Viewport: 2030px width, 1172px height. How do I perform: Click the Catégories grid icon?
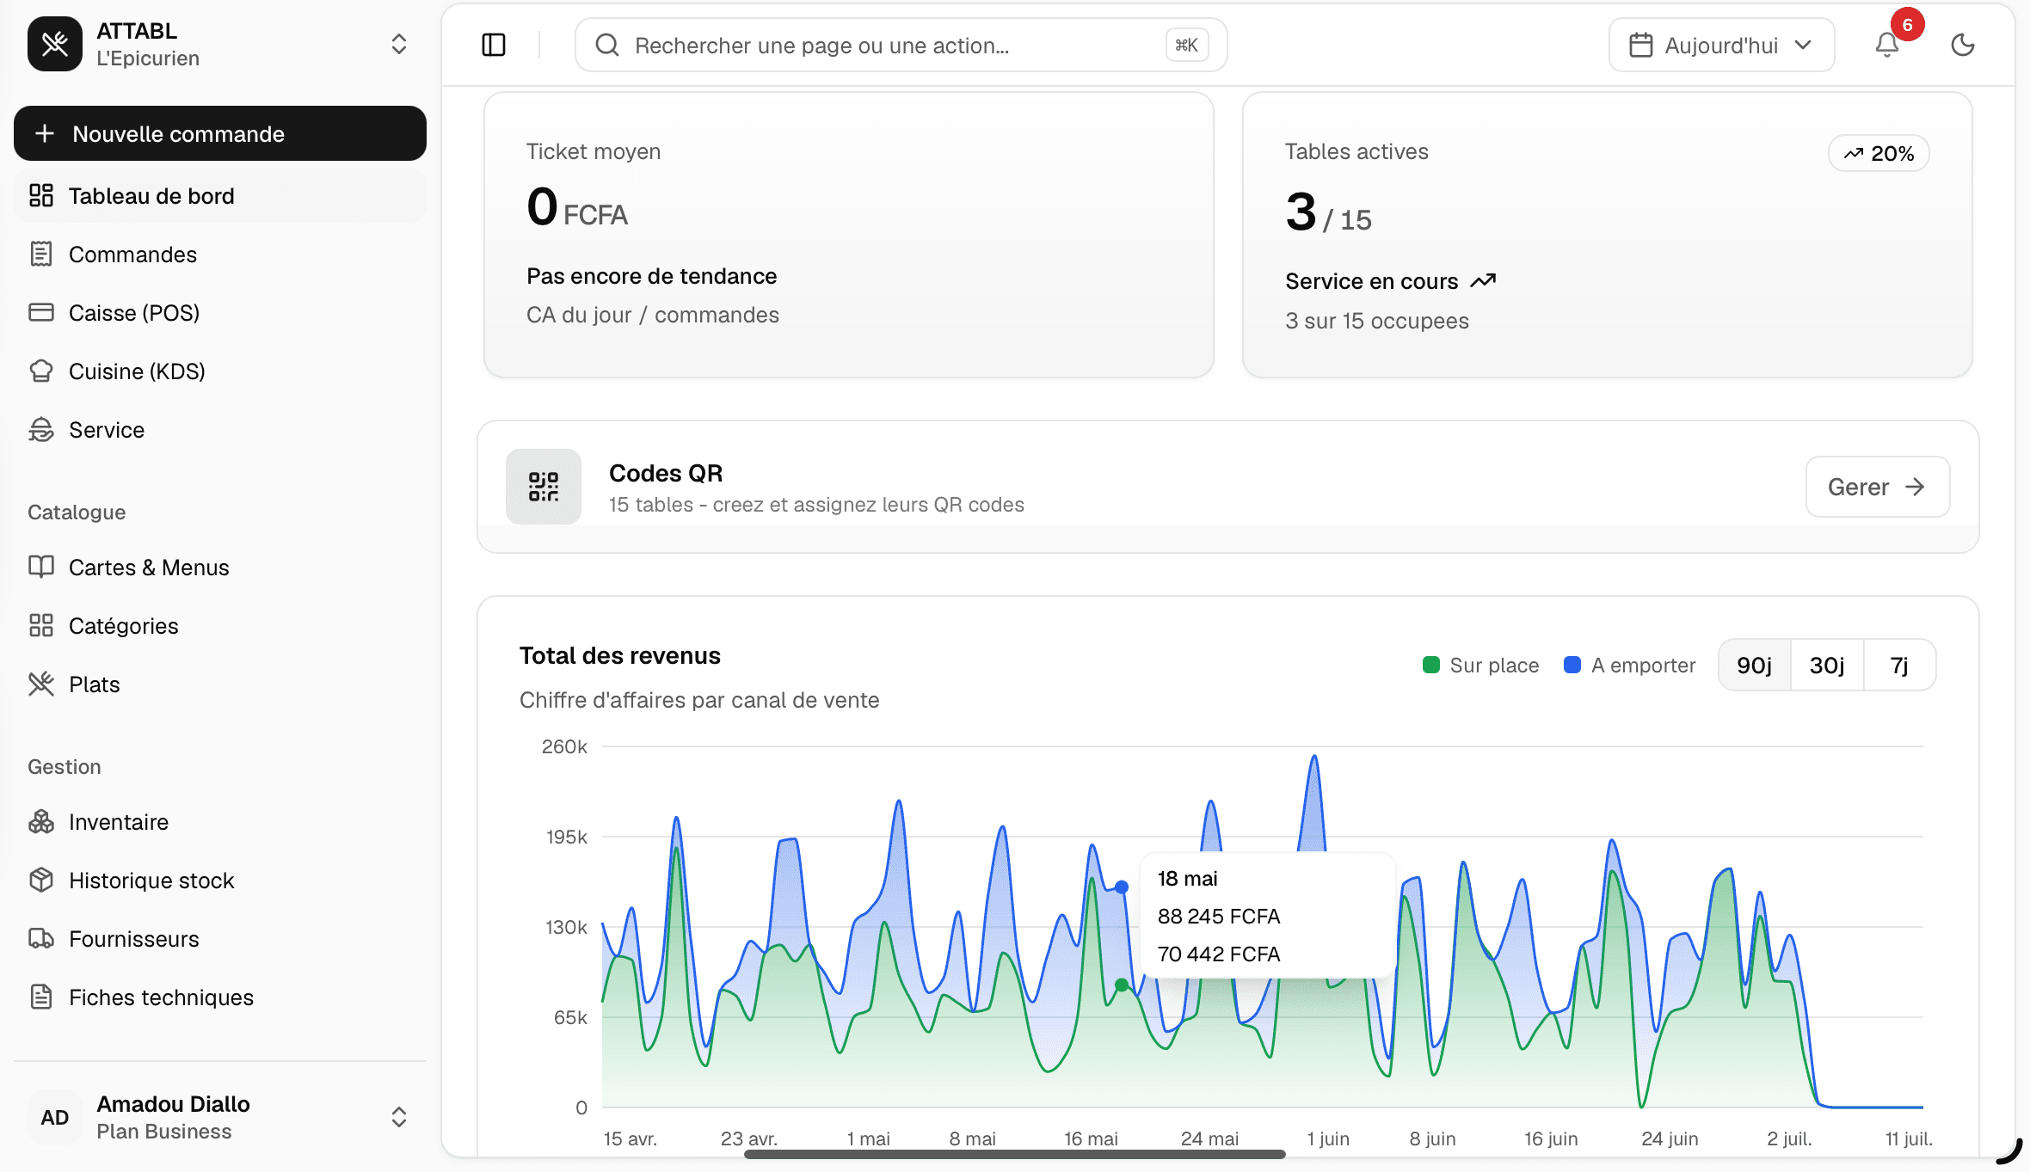(41, 625)
